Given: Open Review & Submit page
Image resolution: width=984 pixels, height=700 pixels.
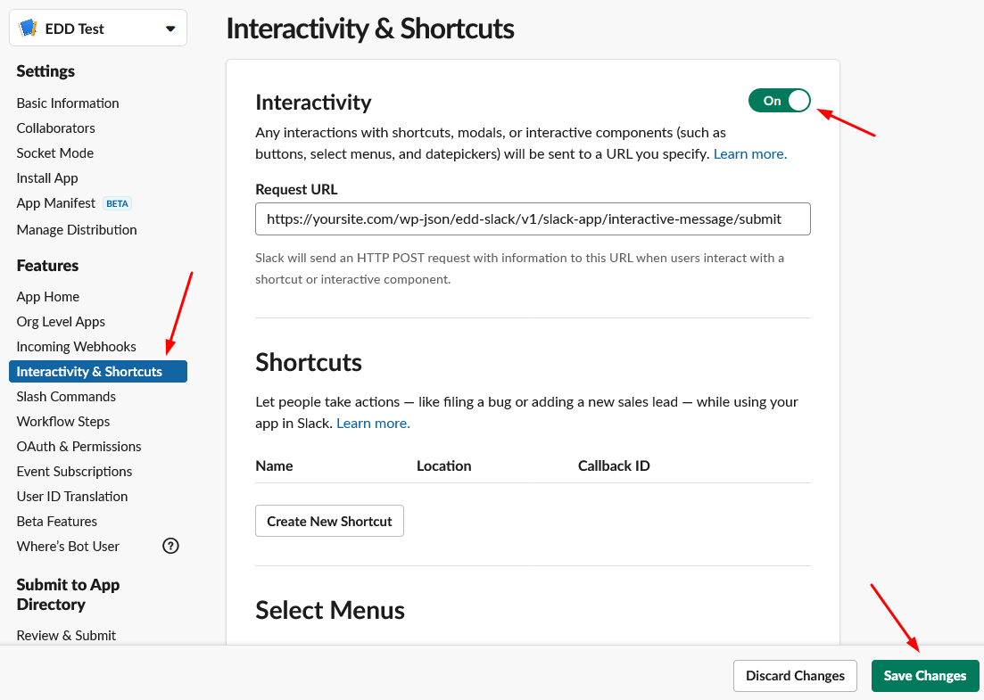Looking at the screenshot, I should click(66, 636).
